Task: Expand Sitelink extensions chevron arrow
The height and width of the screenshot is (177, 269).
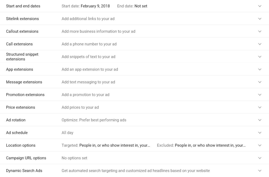Action: pos(260,18)
